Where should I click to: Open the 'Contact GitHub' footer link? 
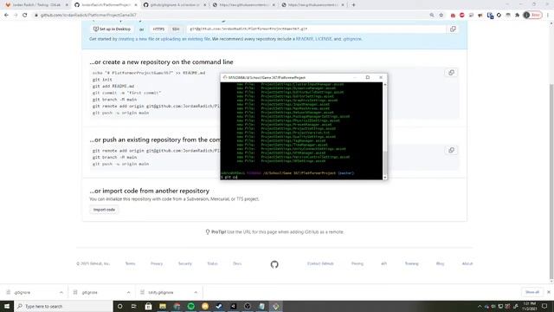click(320, 263)
